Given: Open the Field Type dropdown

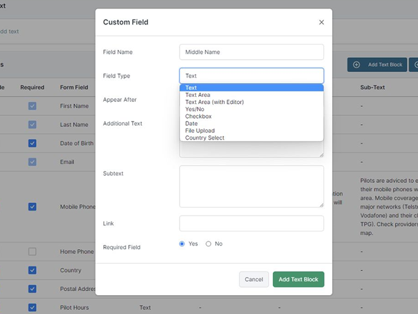Looking at the screenshot, I should pyautogui.click(x=251, y=75).
